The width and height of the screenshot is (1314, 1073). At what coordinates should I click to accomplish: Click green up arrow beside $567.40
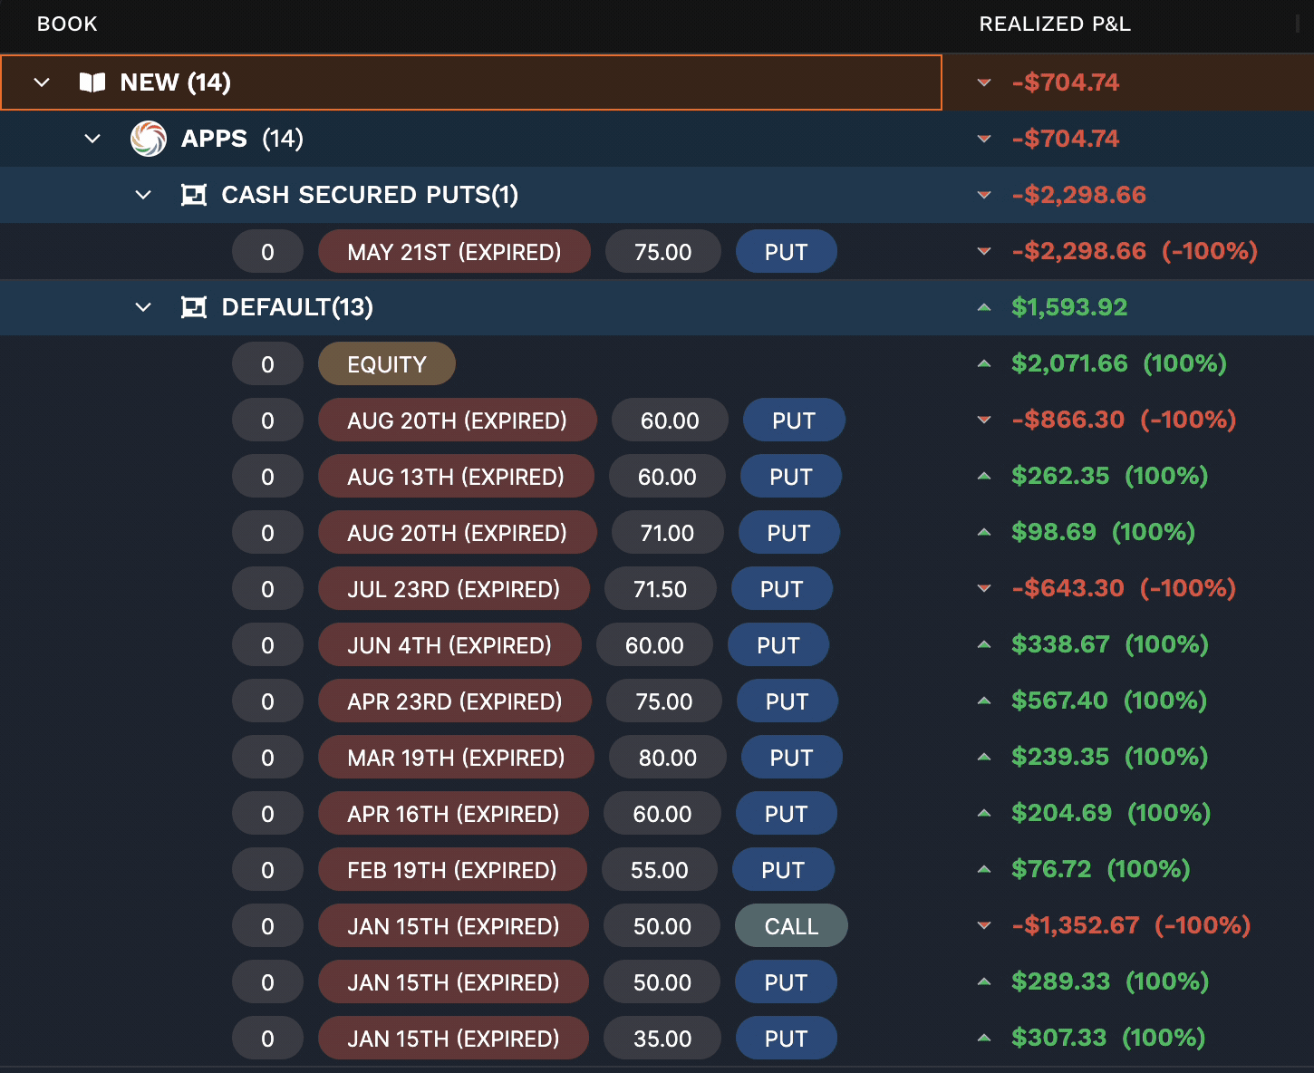point(984,701)
